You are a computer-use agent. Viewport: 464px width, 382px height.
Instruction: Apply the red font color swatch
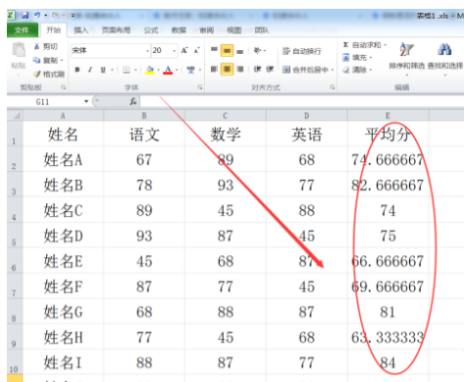click(x=168, y=70)
